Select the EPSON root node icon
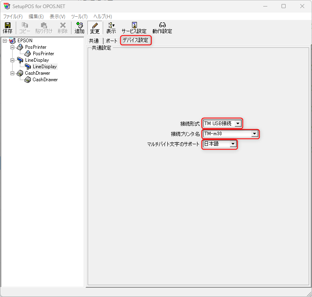The image size is (312, 297). [12, 41]
